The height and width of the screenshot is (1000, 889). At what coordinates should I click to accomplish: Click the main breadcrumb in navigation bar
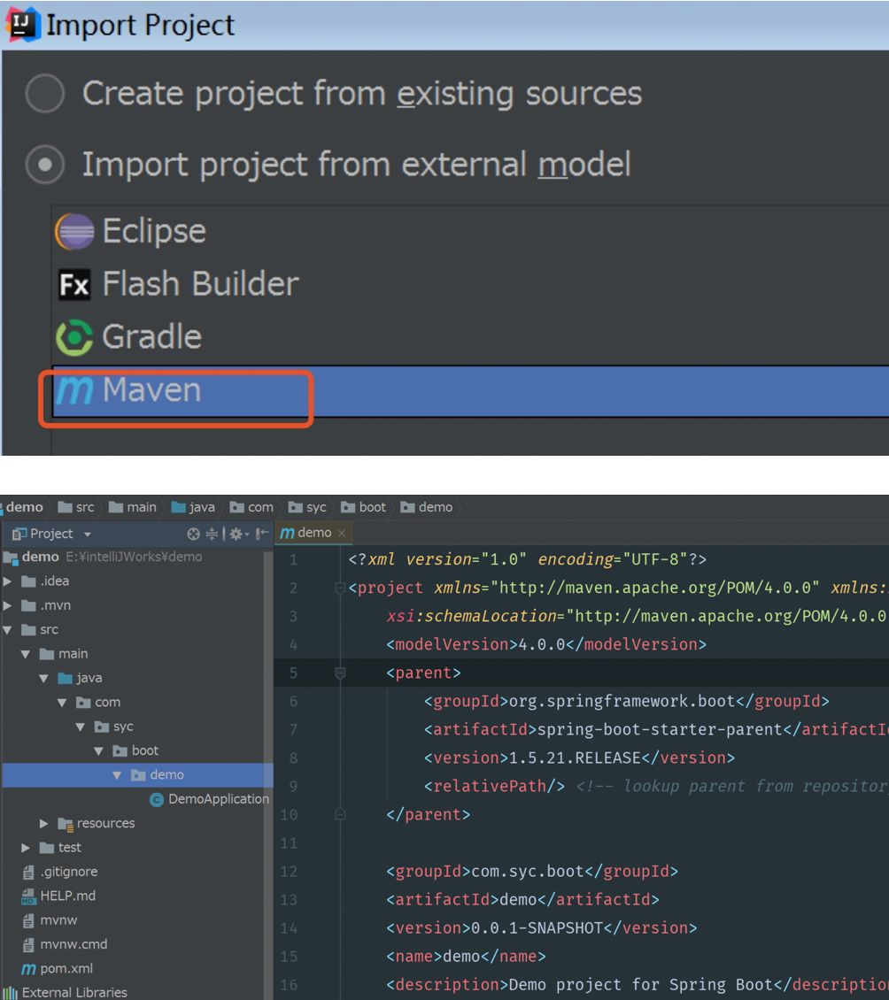tap(133, 507)
